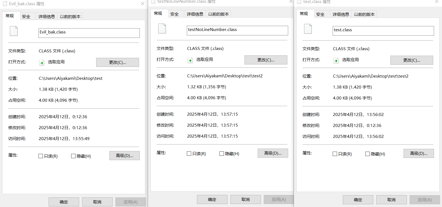Open 以前的版本 tab in test.class properties

[x=364, y=14]
